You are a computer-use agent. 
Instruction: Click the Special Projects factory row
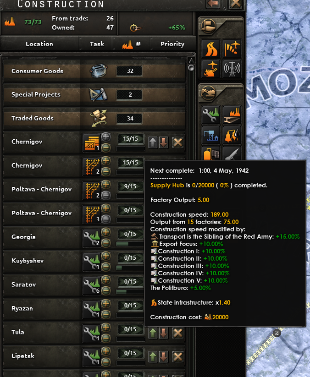pos(94,94)
